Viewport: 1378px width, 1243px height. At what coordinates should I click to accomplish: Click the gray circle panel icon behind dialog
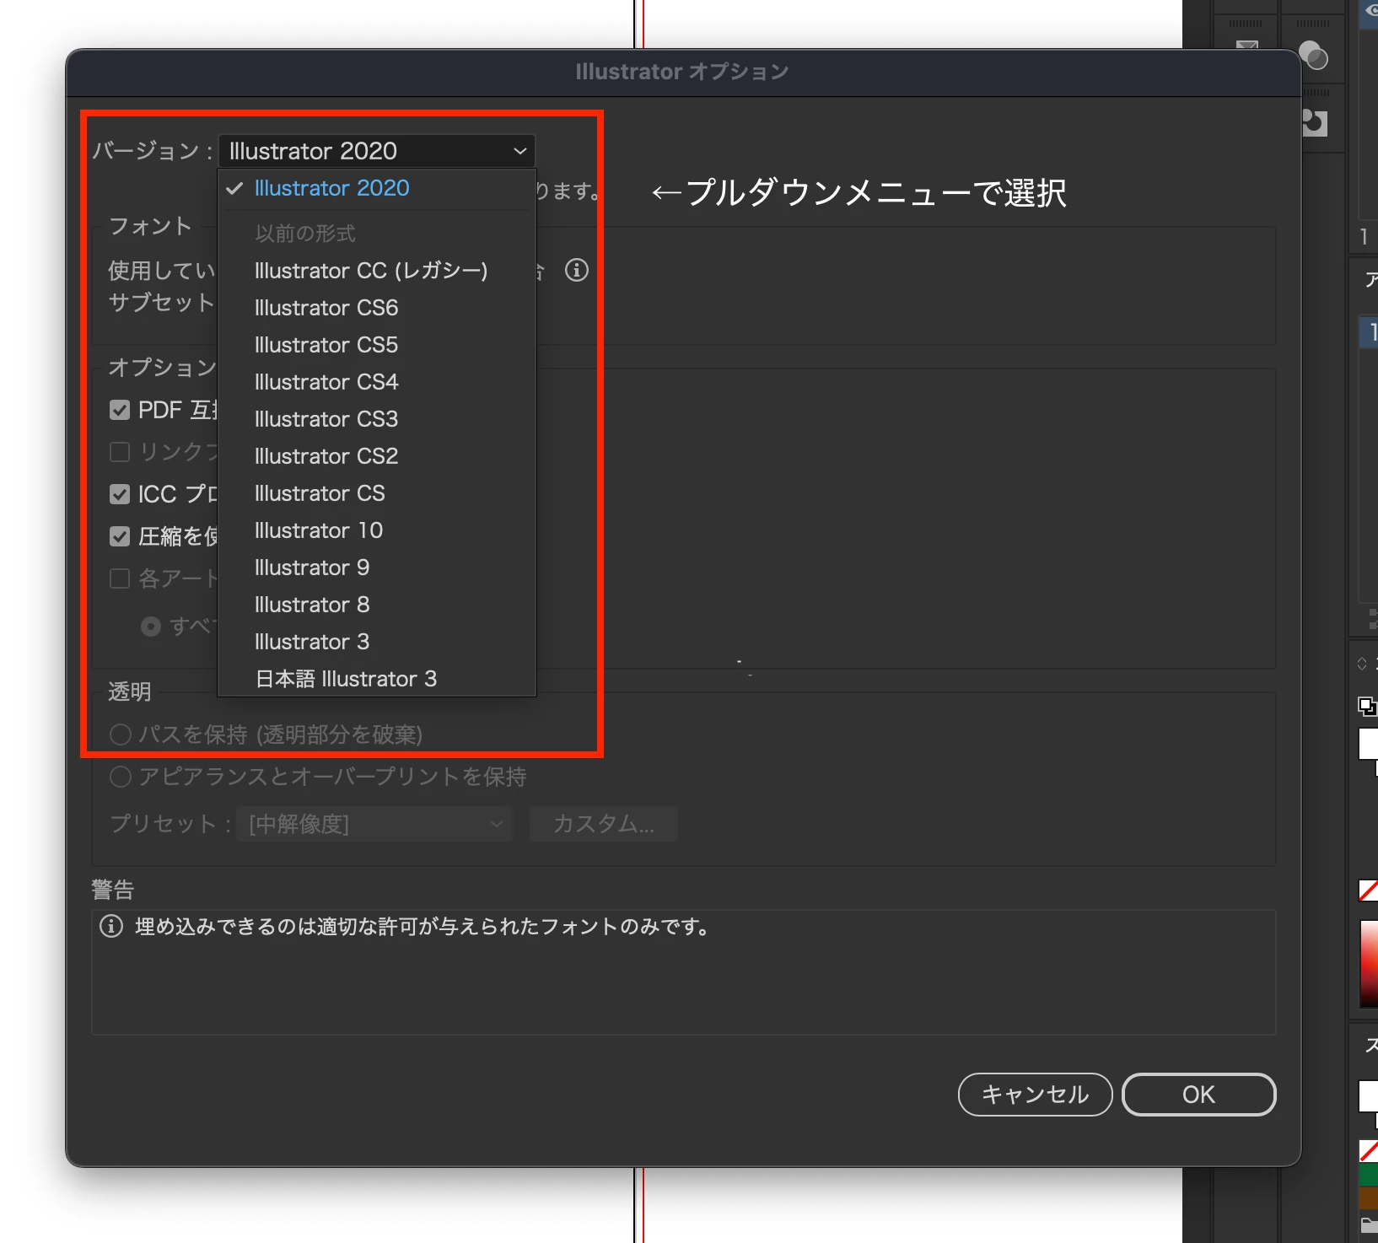click(1313, 56)
